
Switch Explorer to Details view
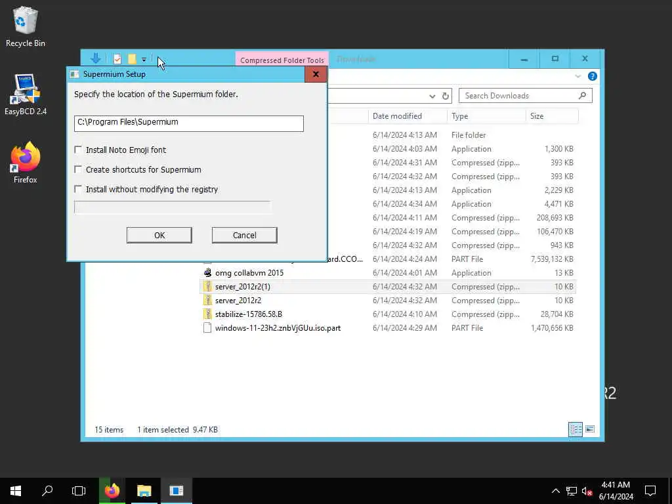pyautogui.click(x=576, y=429)
